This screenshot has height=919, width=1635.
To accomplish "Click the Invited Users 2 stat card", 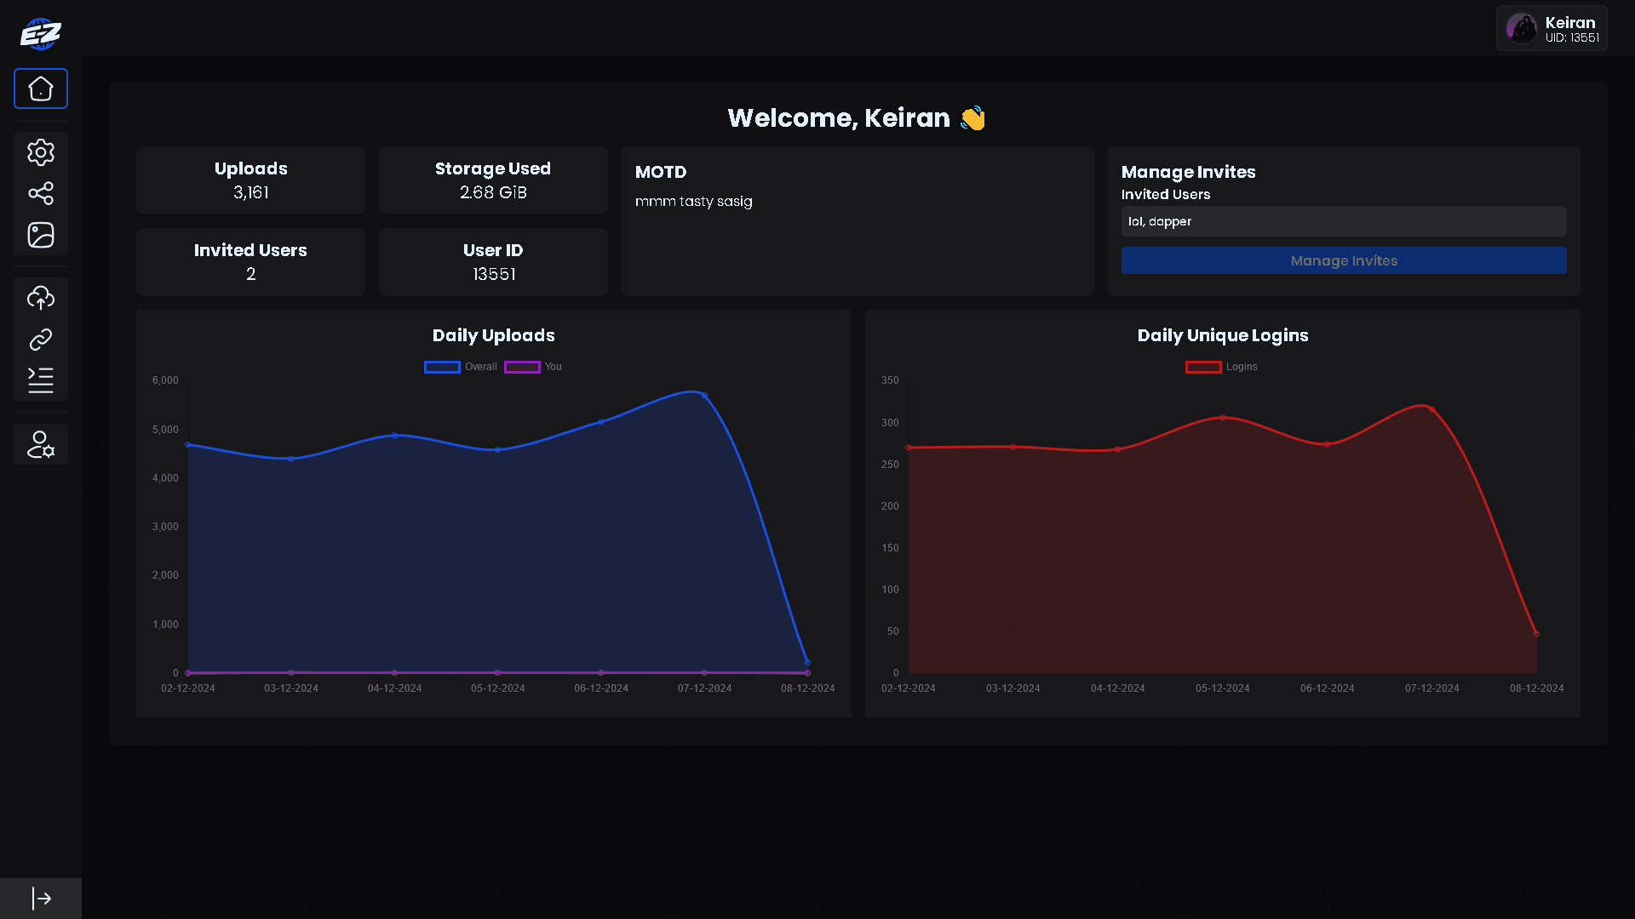I will [250, 262].
